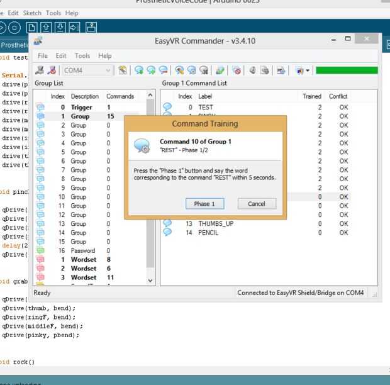This screenshot has width=390, height=385.
Task: Open the Arduino Sketch menu
Action: pos(32,13)
